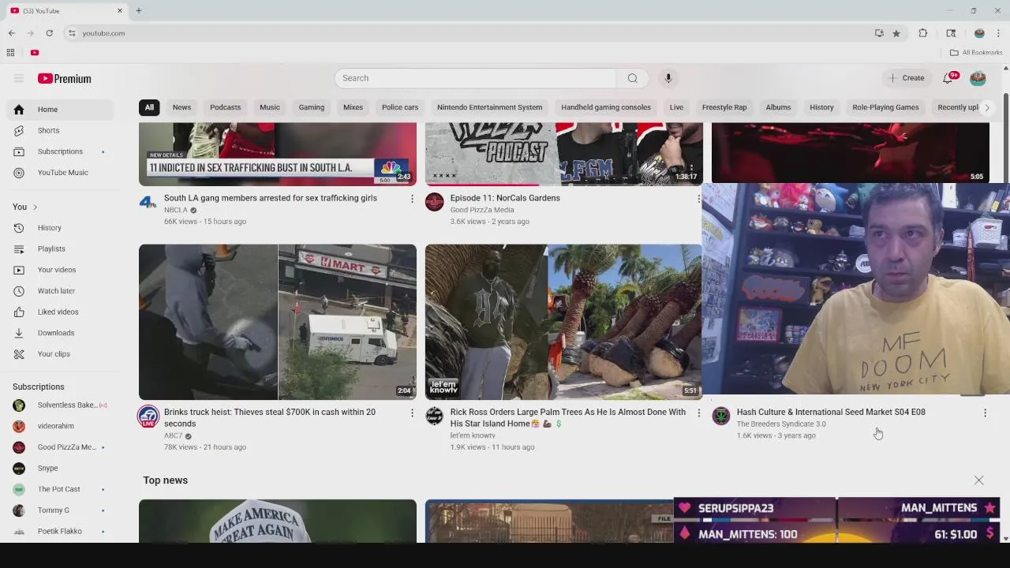Open the Chrome apps grid shortcut
Image resolution: width=1010 pixels, height=568 pixels.
10,53
